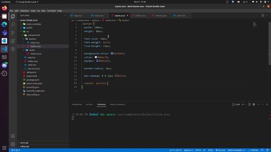Click the background-color swatch #126bb9

click(112, 54)
